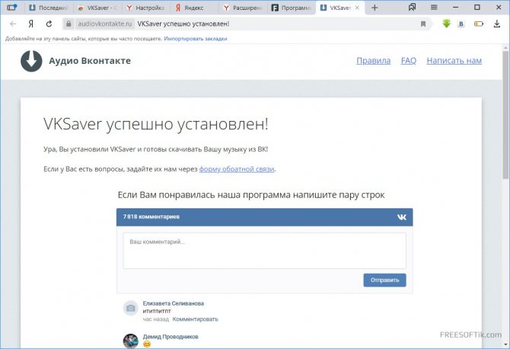This screenshot has height=349, width=510.
Task: Open the browser hamburger menu
Action: pyautogui.click(x=434, y=7)
